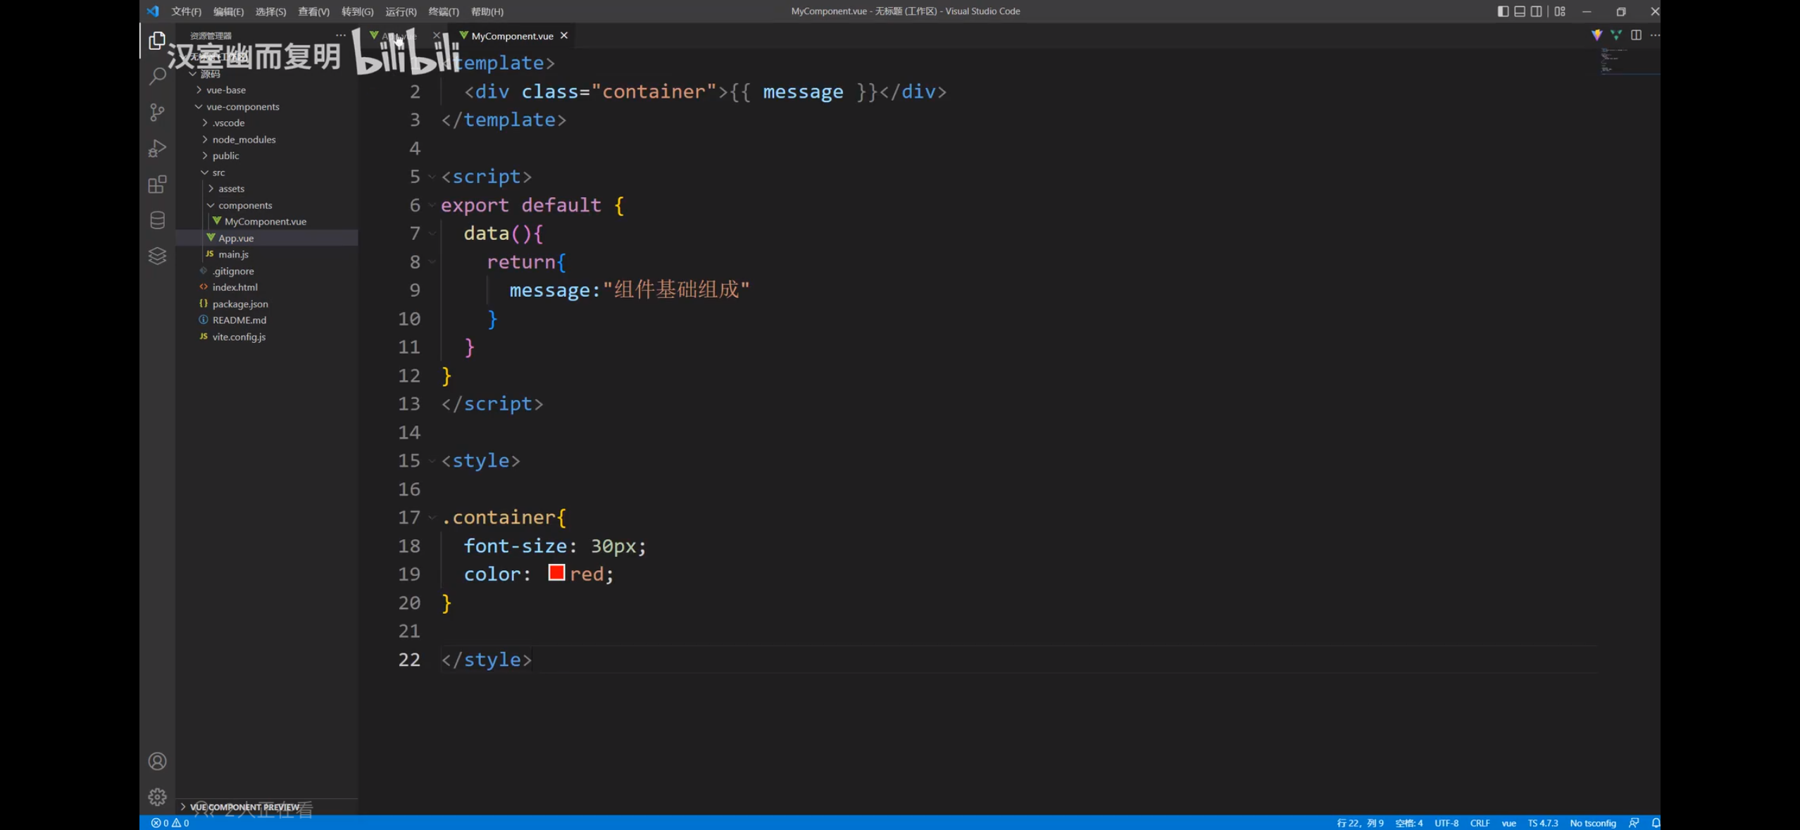
Task: Open the Source Control view
Action: click(x=157, y=113)
